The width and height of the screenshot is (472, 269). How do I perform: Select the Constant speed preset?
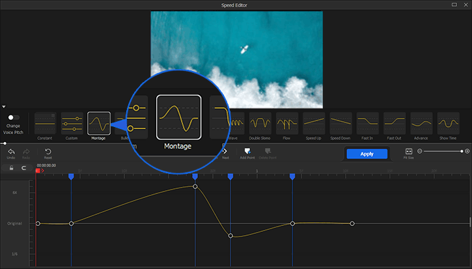(45, 123)
